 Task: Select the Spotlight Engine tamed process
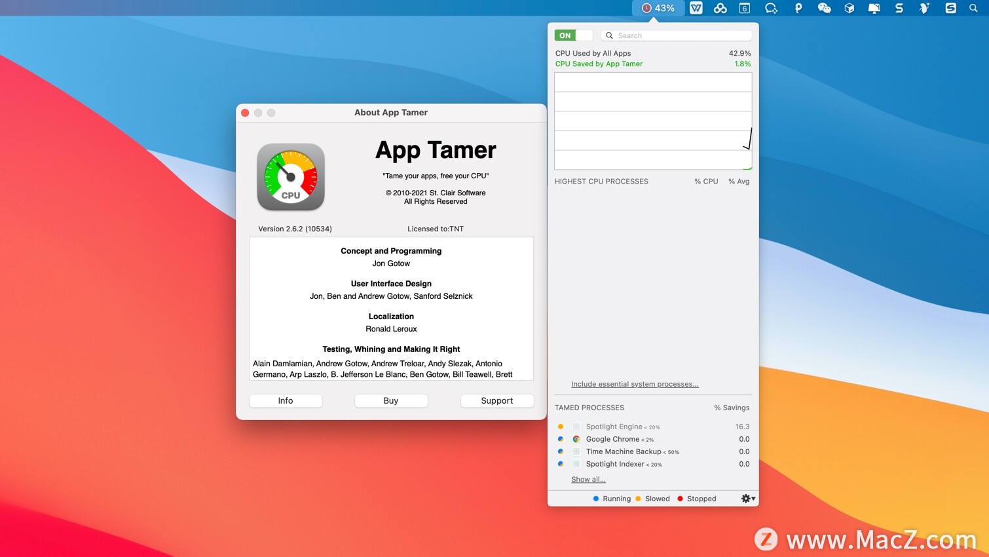(653, 427)
